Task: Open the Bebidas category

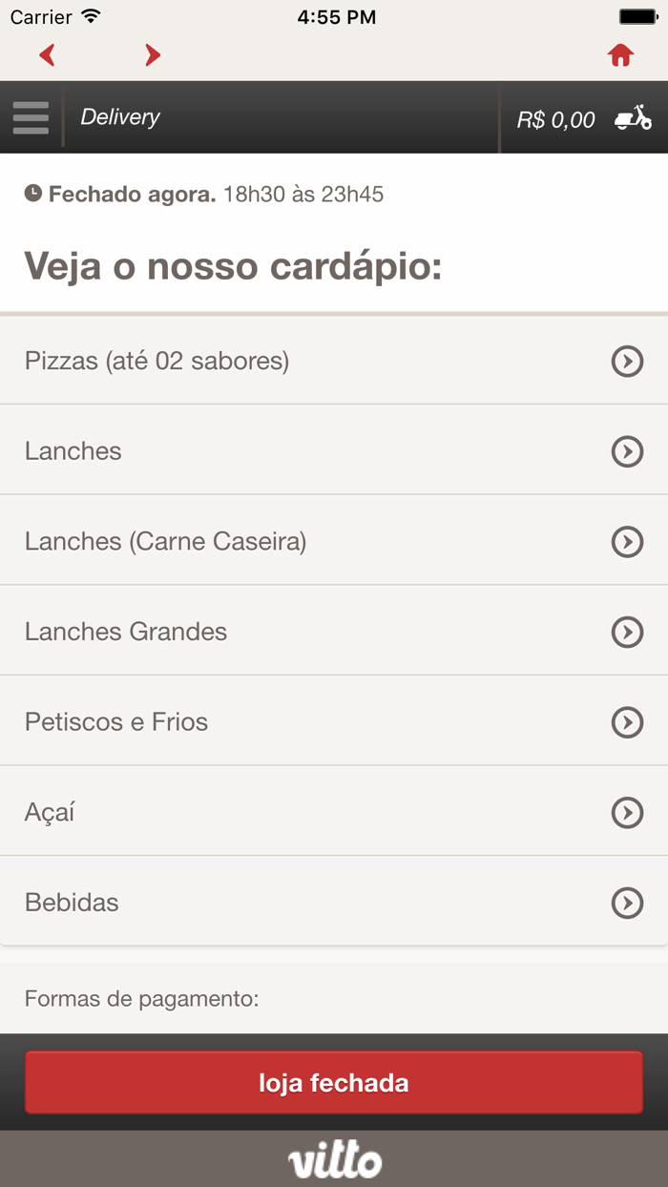Action: coord(627,902)
